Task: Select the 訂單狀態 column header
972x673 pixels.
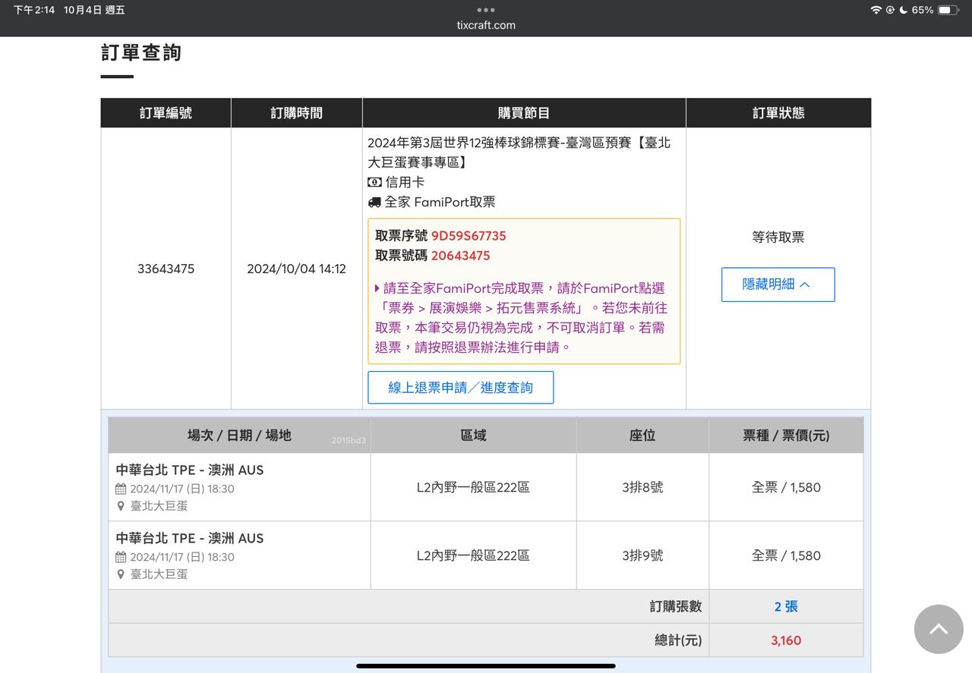Action: point(778,113)
